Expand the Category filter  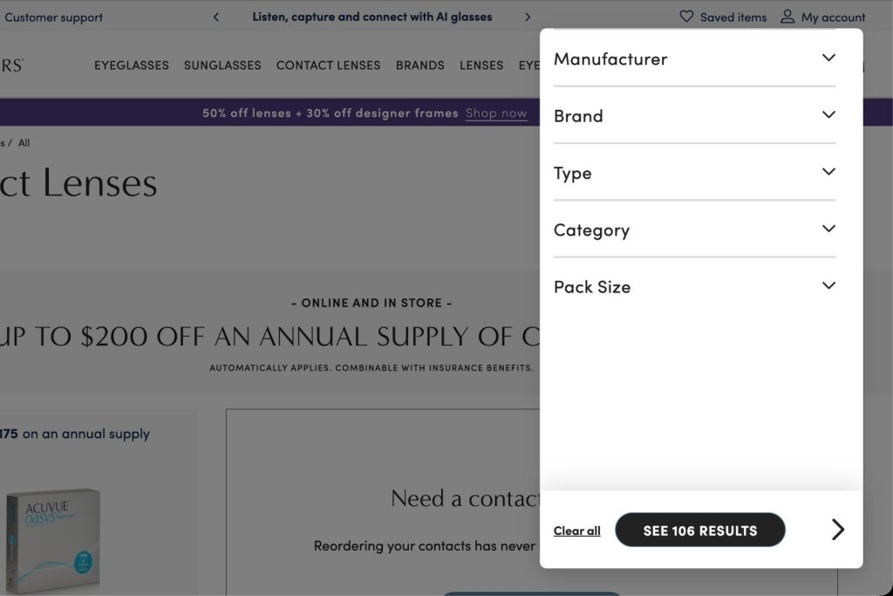(x=694, y=229)
